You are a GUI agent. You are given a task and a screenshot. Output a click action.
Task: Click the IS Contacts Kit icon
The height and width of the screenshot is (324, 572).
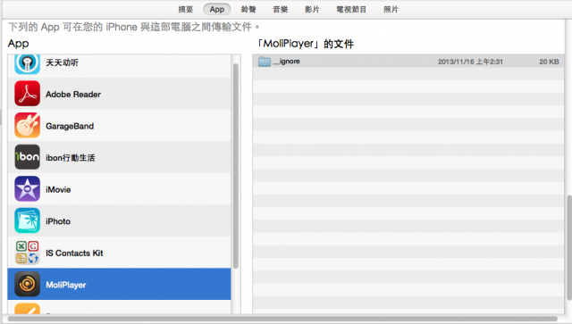(x=28, y=253)
